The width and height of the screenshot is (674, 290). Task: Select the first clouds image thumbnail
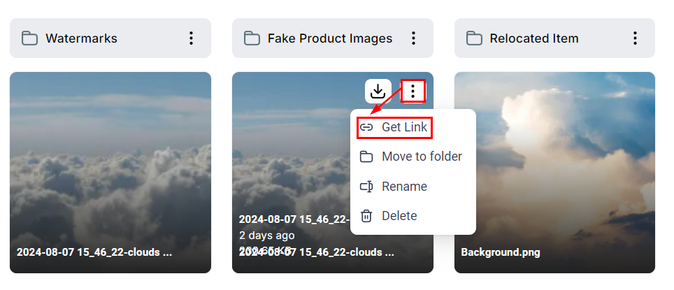click(x=110, y=173)
